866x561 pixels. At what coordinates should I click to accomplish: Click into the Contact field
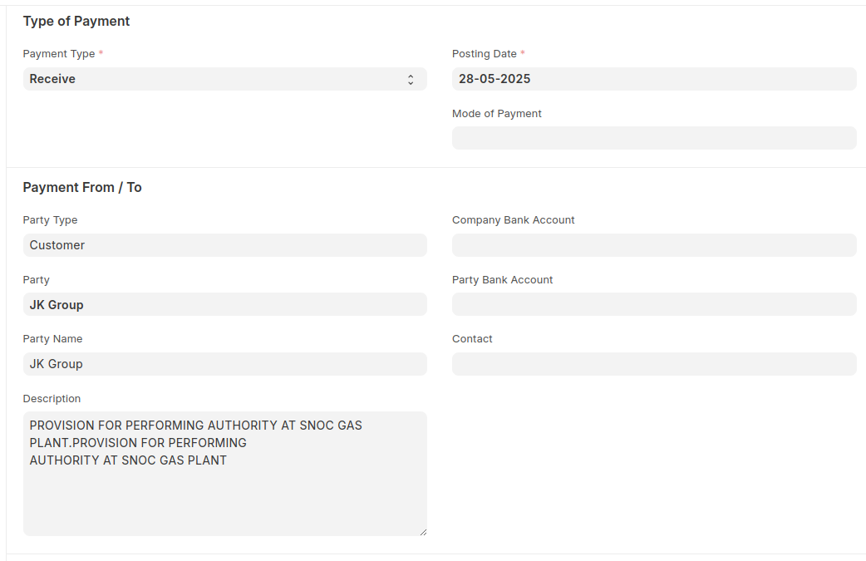(x=653, y=364)
